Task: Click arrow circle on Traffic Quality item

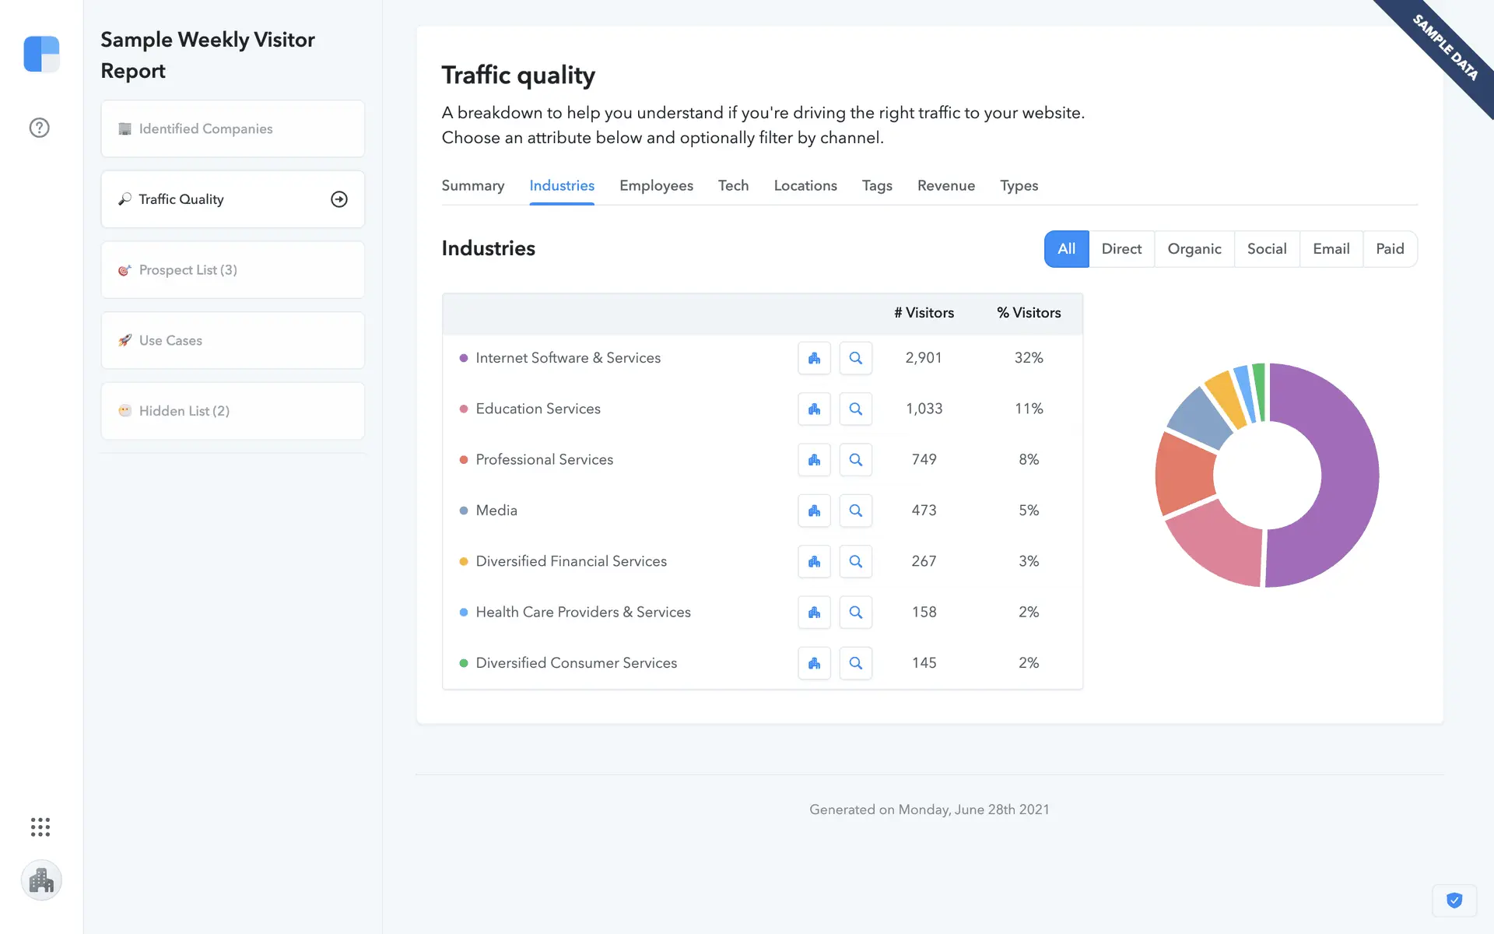Action: click(x=339, y=199)
